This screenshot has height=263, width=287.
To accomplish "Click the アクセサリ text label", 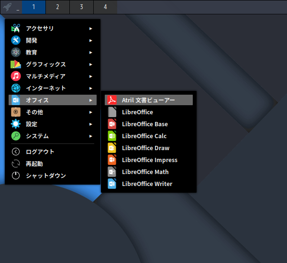I will tap(40, 28).
